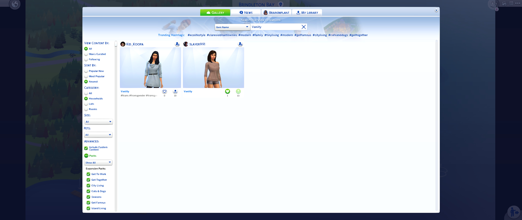522x220 pixels.
Task: Sort by Most Popular
Action: (x=86, y=76)
